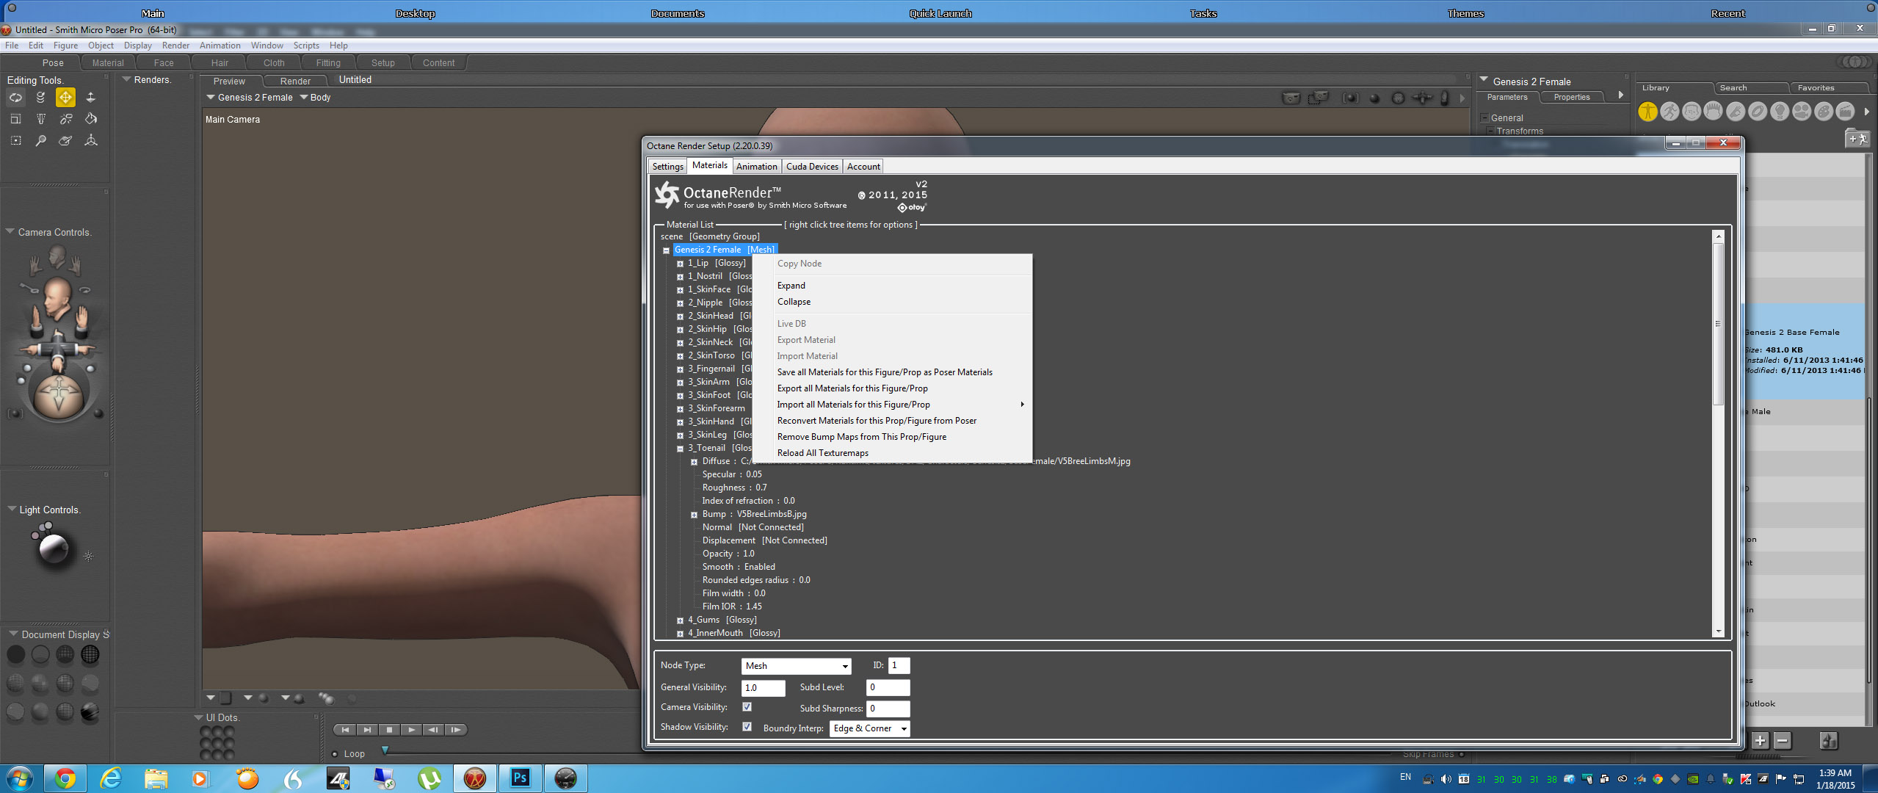Select the Rotate editing tool
Screen dimensions: 1878x793
[x=15, y=98]
